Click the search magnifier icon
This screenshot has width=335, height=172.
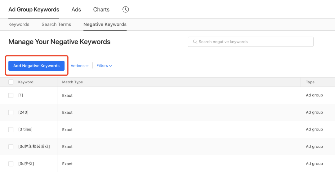[x=195, y=42]
